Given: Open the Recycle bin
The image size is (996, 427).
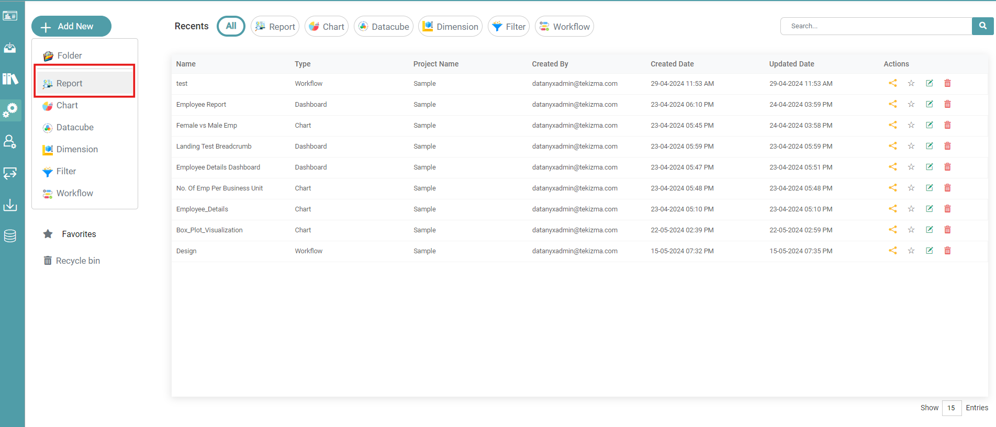Looking at the screenshot, I should coord(77,261).
